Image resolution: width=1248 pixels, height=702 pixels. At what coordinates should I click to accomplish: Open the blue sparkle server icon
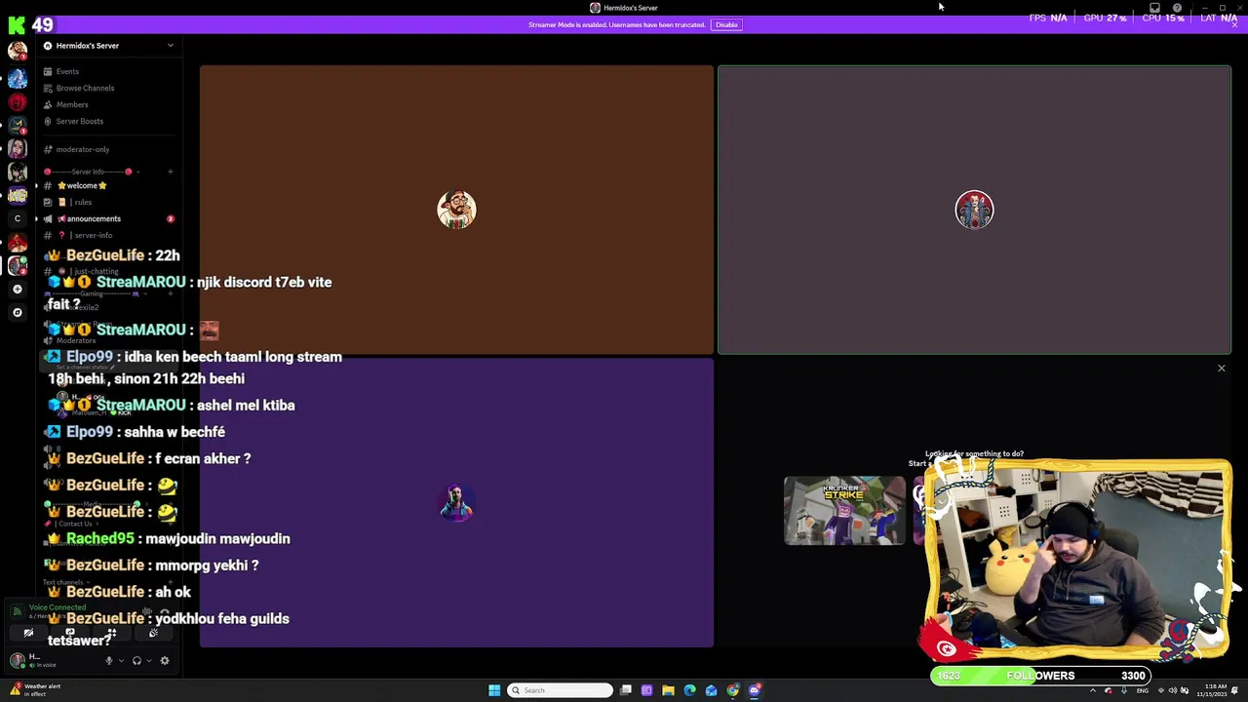pyautogui.click(x=18, y=78)
